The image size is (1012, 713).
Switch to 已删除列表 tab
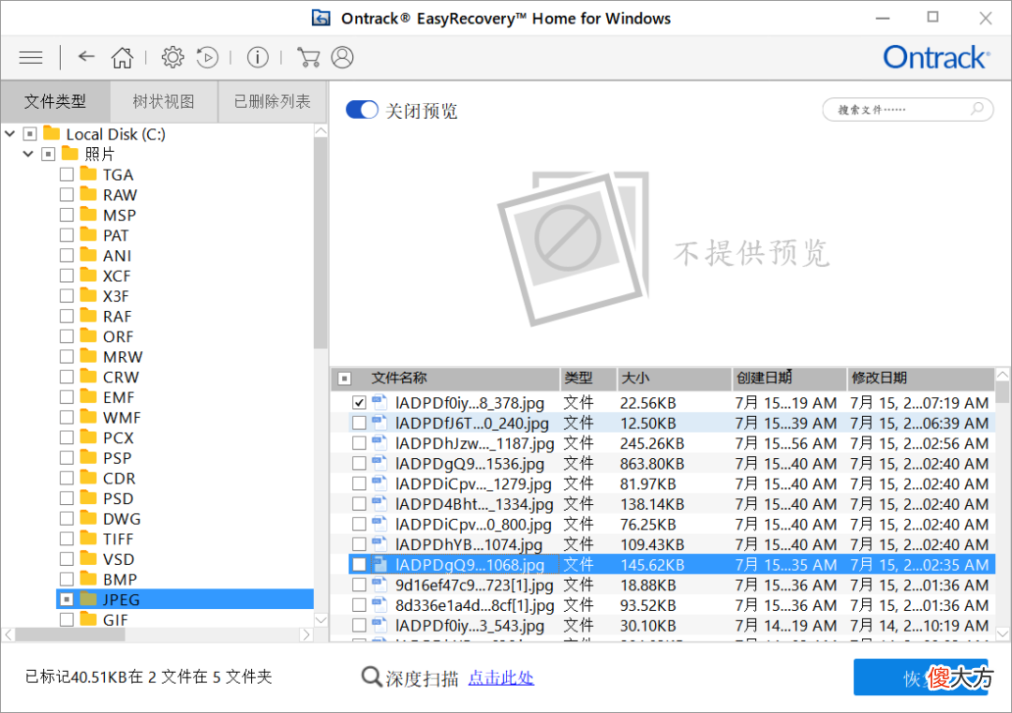[273, 101]
